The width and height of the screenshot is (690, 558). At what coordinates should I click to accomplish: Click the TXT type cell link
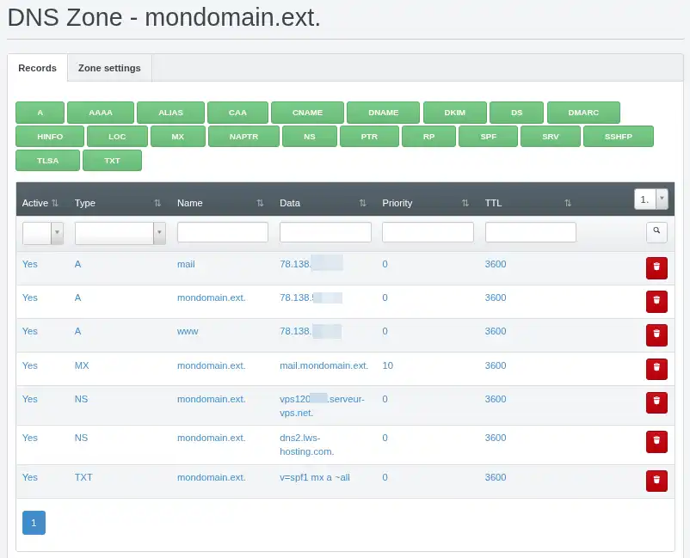(x=83, y=477)
